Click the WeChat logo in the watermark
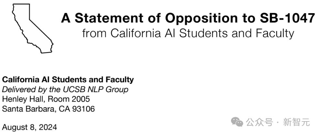 pos(238,122)
